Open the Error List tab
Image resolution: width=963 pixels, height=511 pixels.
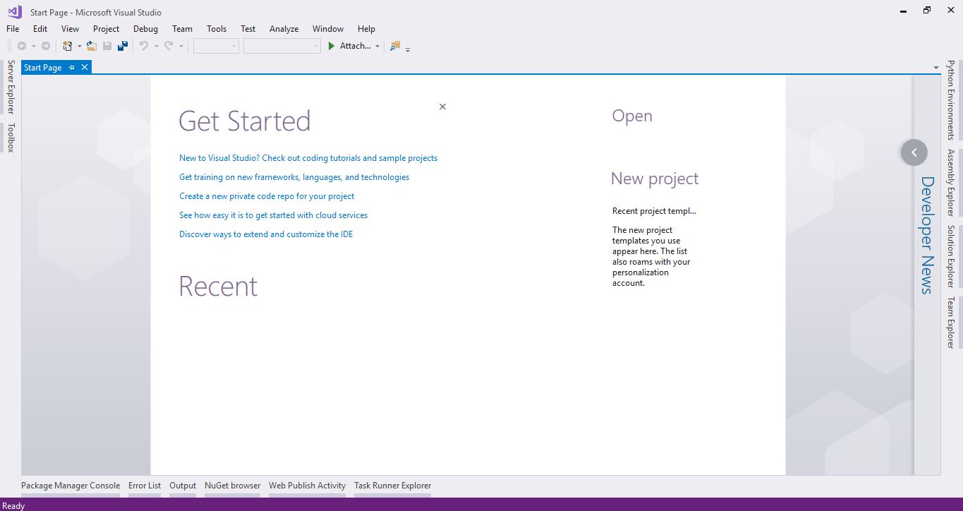[145, 486]
